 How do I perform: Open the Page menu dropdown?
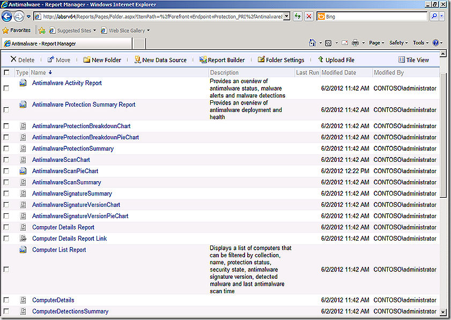(376, 43)
